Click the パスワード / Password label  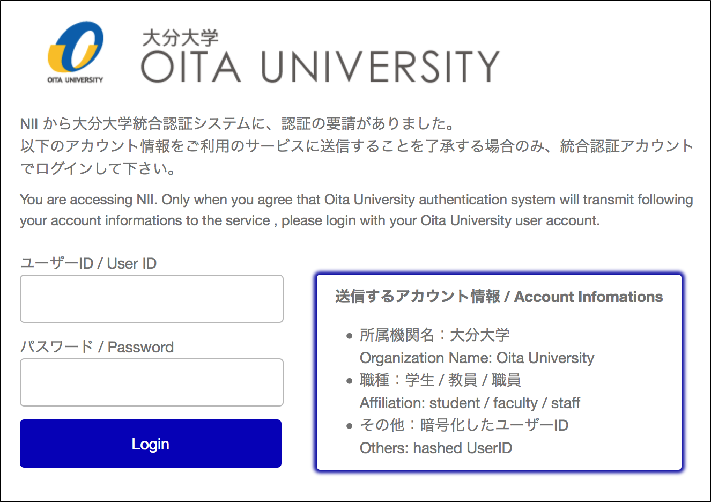97,347
